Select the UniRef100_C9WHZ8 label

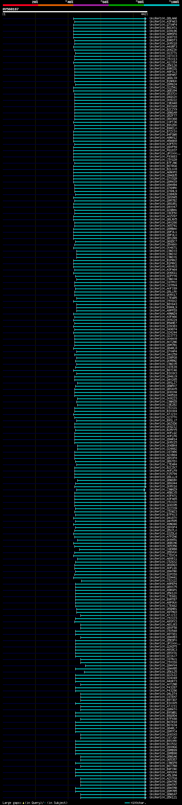point(163,402)
